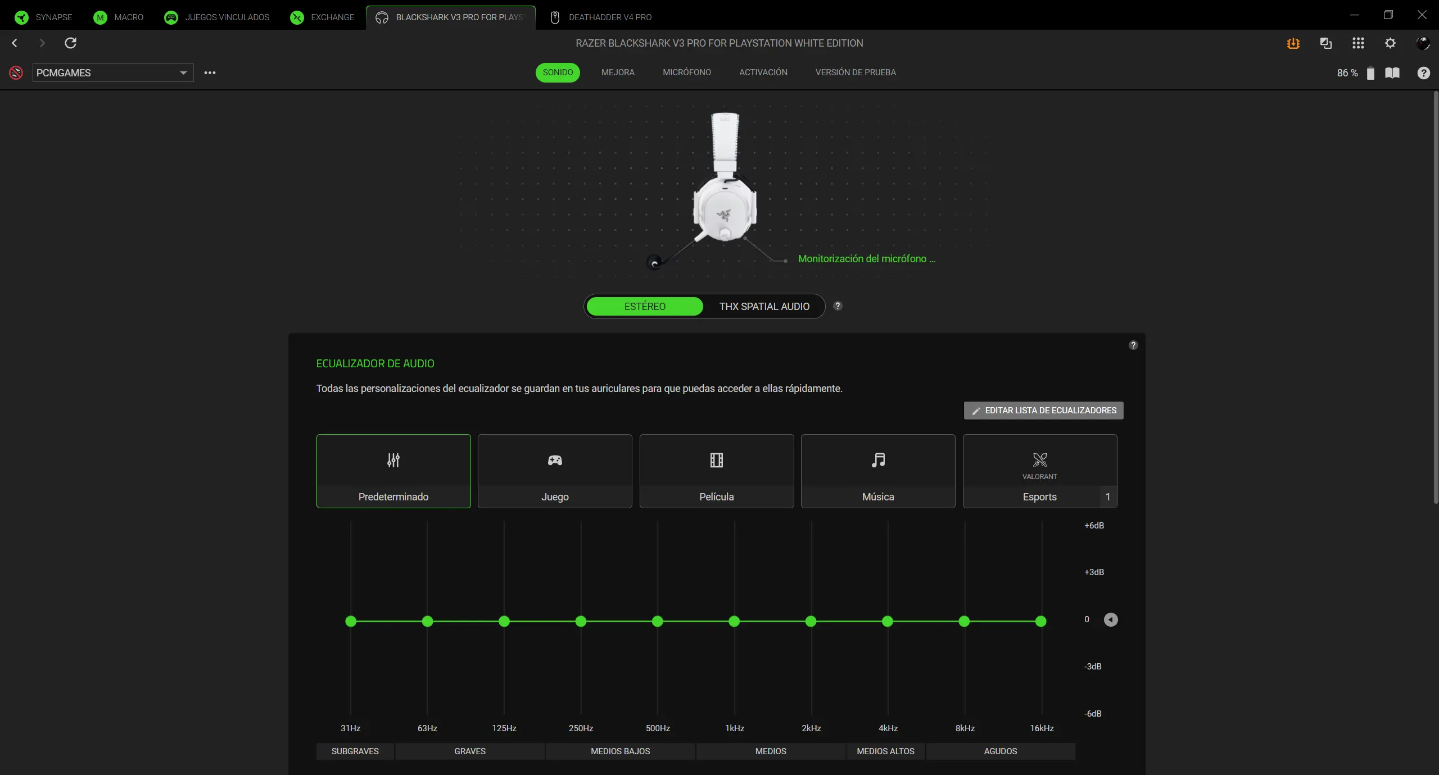The image size is (1439, 775).
Task: Select the MEDIOS BAJOS frequency band
Action: point(621,751)
